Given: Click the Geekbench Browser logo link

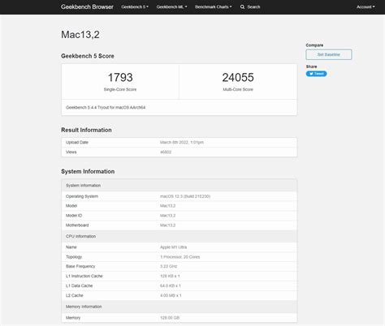Looking at the screenshot, I should [87, 7].
